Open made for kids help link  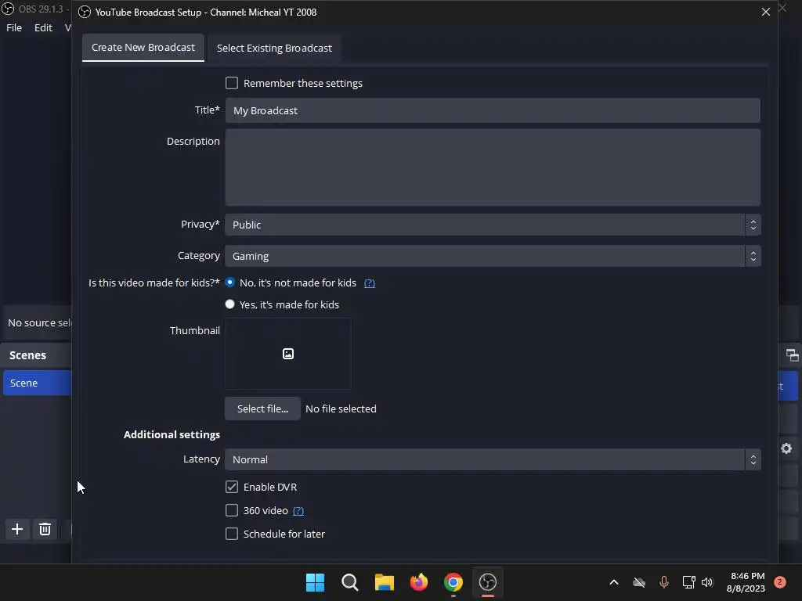click(370, 283)
